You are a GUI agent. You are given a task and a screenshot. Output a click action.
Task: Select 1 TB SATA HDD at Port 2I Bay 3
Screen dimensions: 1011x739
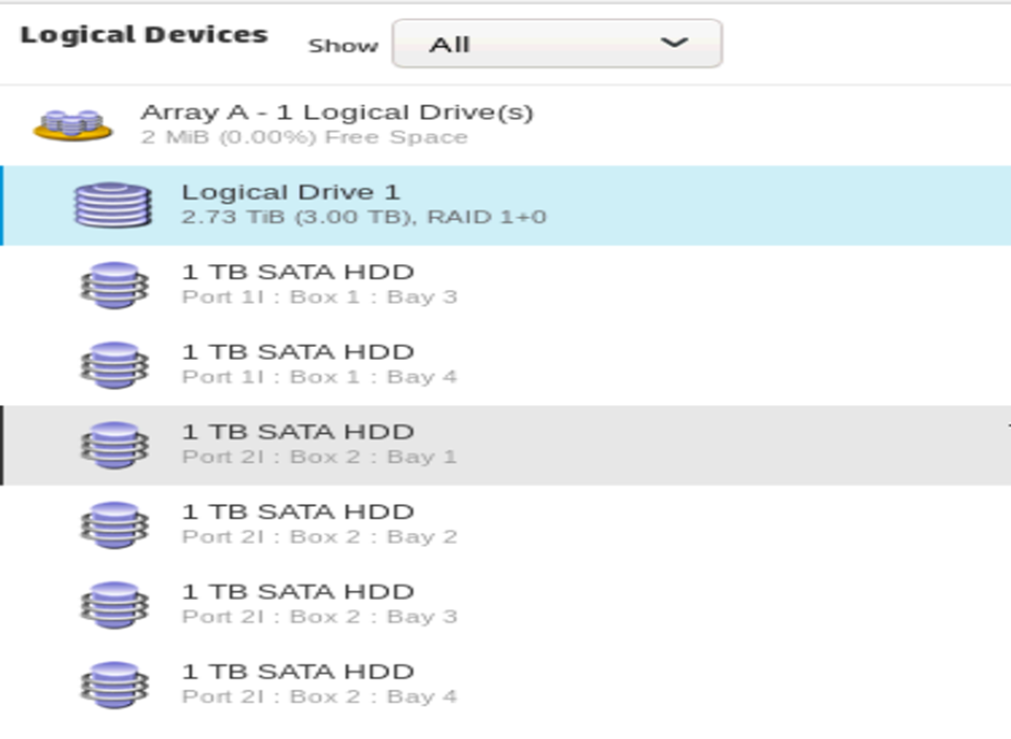pos(505,605)
